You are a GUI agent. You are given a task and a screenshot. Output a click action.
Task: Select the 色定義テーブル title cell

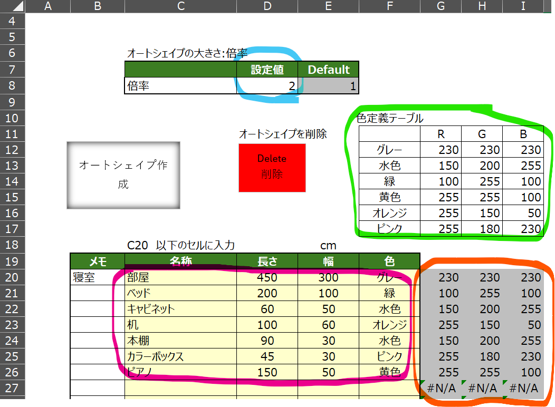point(389,118)
